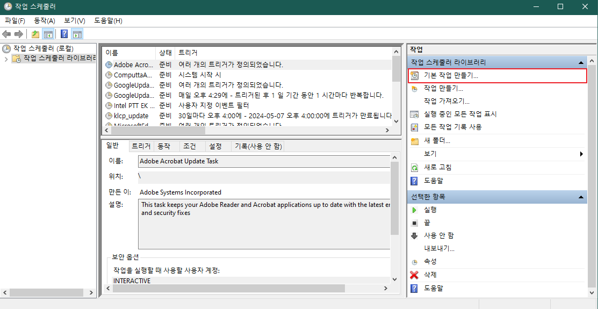Click the task list horizontal scrollbar right arrow

click(387, 130)
